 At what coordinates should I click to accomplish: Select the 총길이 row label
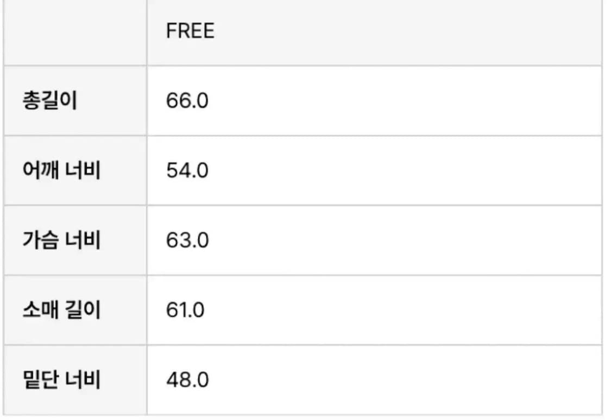[x=50, y=101]
